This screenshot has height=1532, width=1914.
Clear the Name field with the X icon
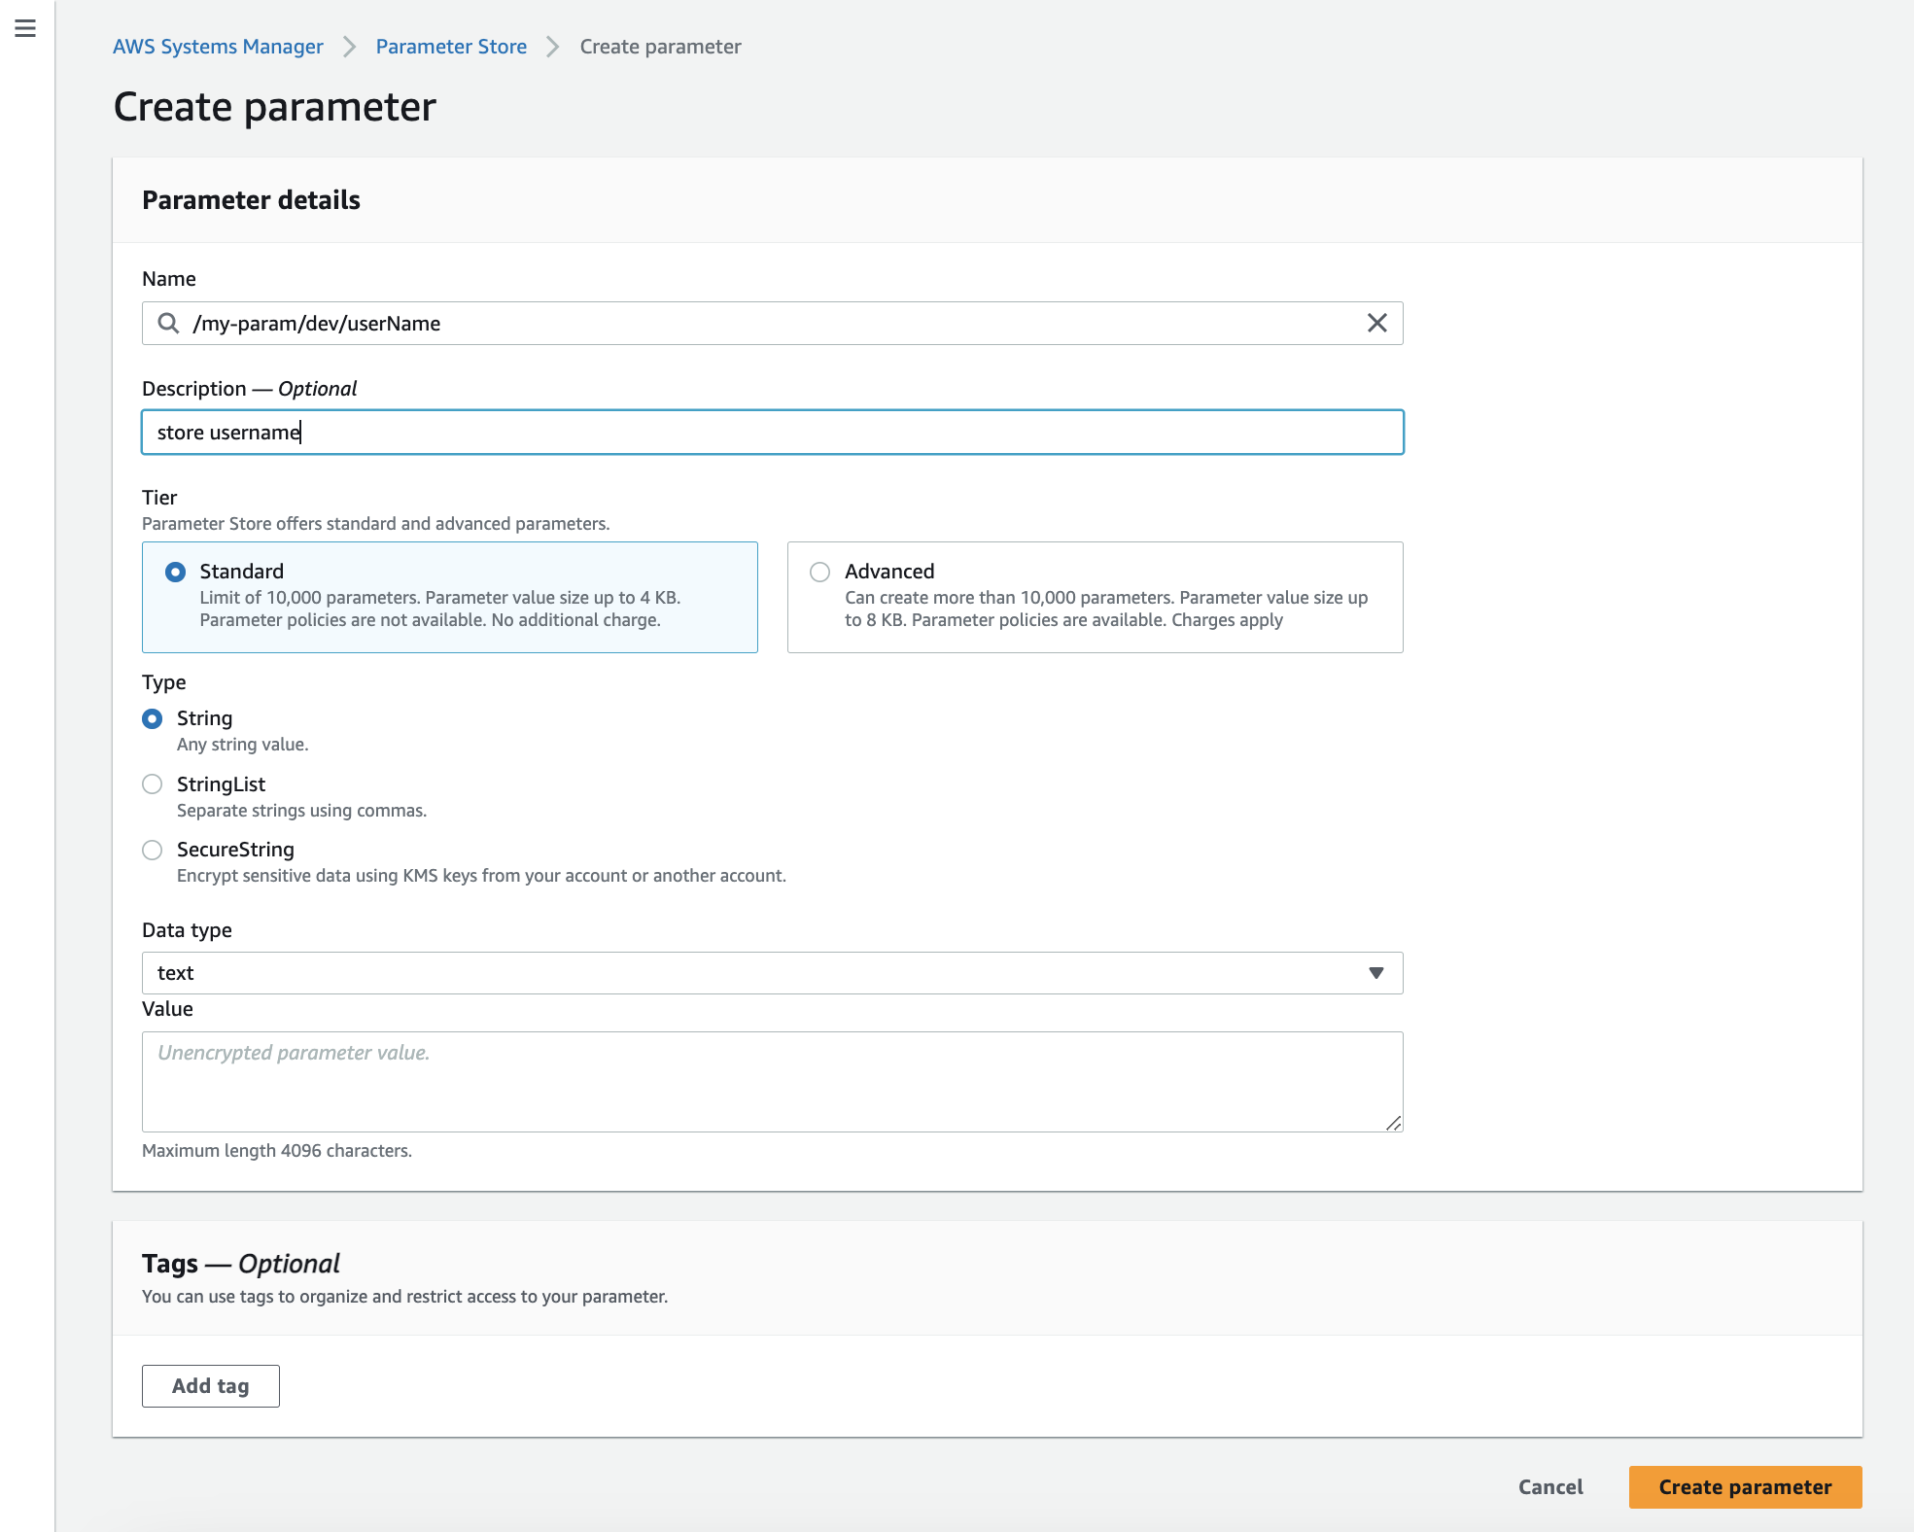[x=1376, y=323]
